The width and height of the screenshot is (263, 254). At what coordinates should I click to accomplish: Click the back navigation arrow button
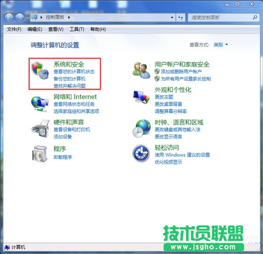pos(9,18)
